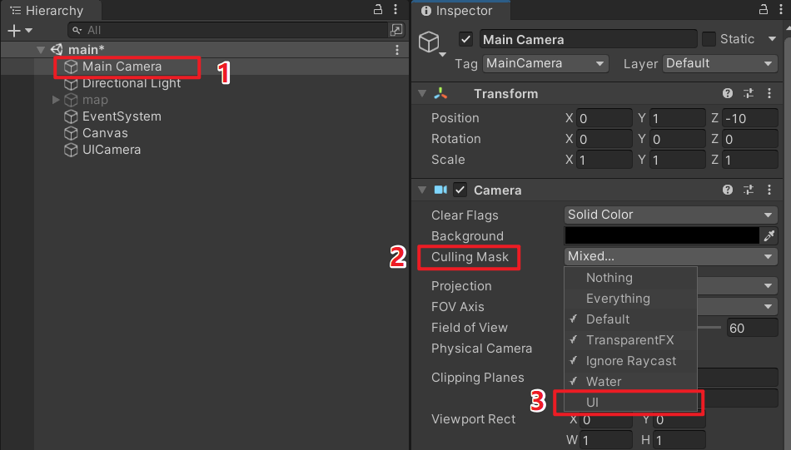Viewport: 791px width, 450px height.
Task: Uncheck the Default layer in Culling Mask
Action: 630,319
